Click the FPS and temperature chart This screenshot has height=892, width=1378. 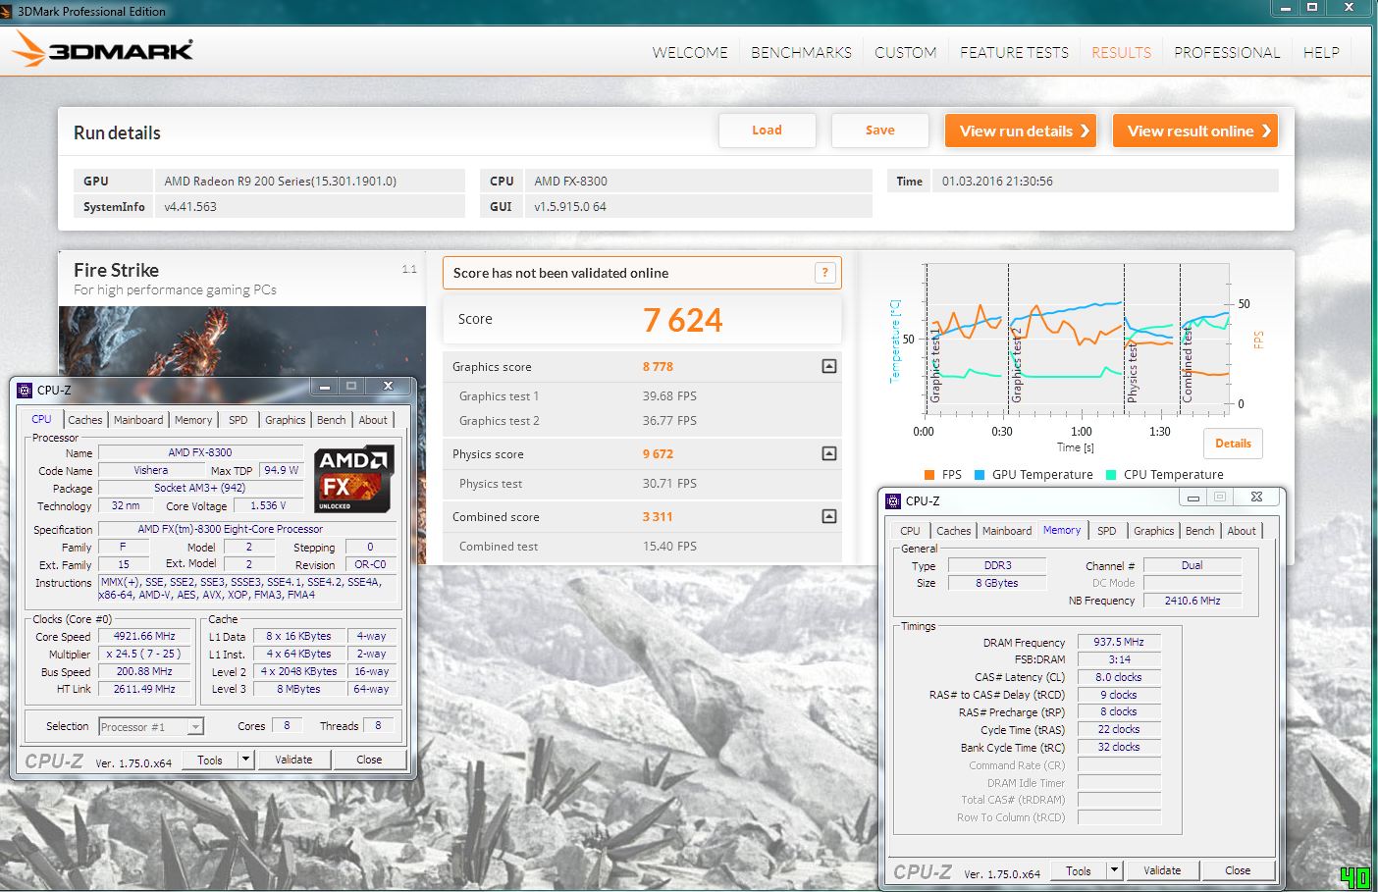click(x=1077, y=340)
